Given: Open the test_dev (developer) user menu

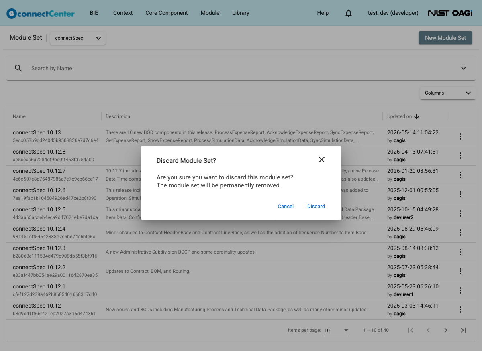Looking at the screenshot, I should [393, 13].
